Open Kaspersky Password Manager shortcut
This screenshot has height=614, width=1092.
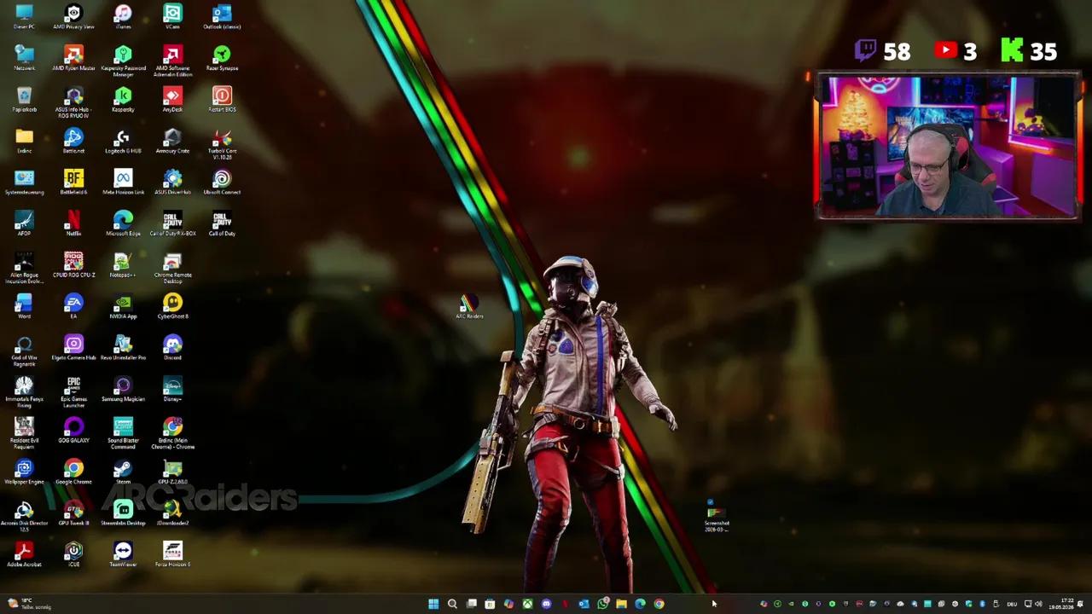point(123,61)
